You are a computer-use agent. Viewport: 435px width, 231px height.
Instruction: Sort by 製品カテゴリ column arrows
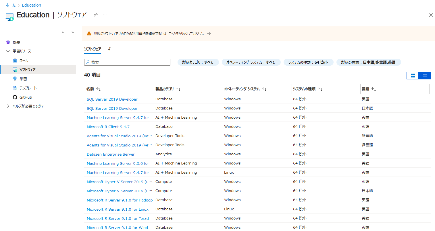pos(178,89)
